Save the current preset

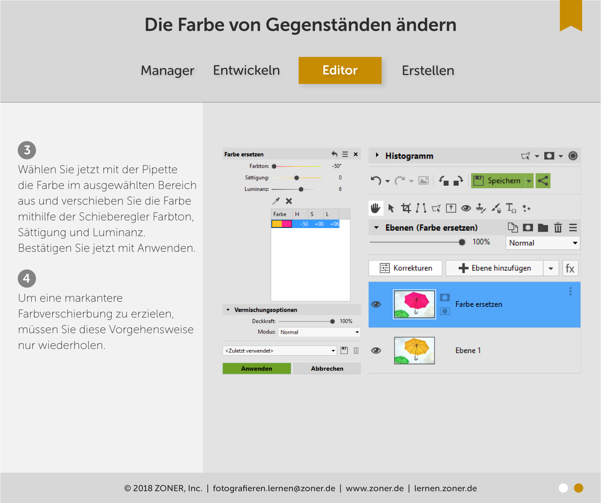pos(344,350)
